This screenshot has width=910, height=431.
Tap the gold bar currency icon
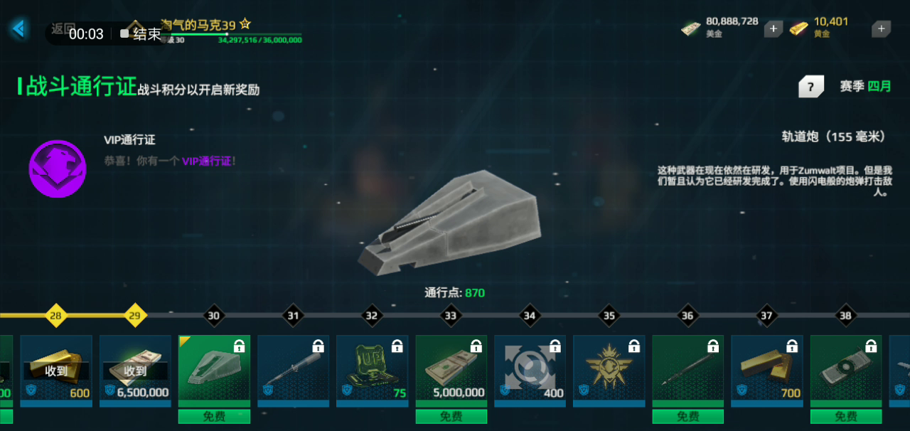coord(799,28)
